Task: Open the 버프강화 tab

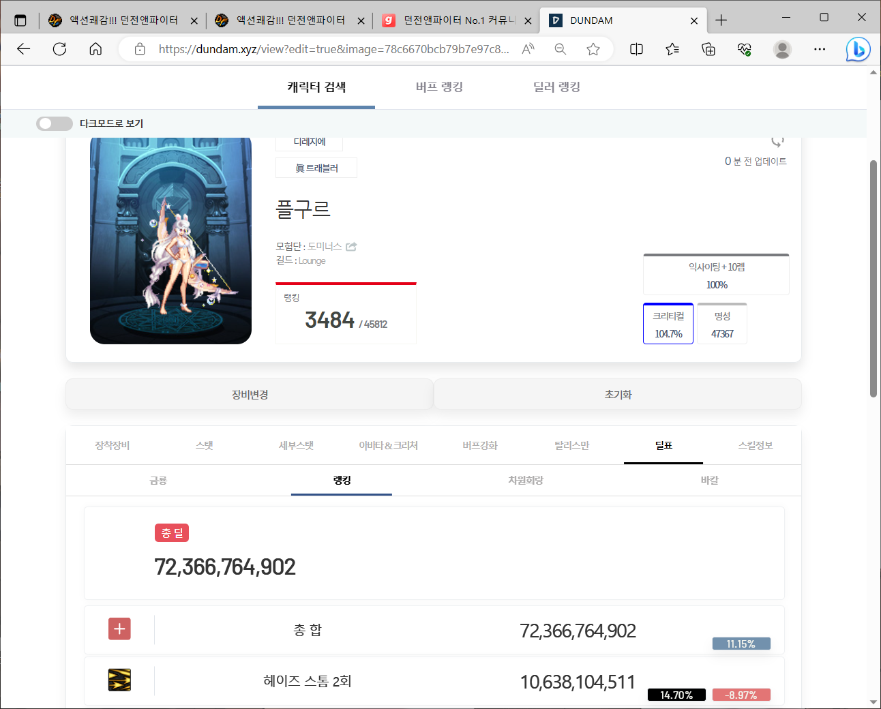Action: coord(480,445)
